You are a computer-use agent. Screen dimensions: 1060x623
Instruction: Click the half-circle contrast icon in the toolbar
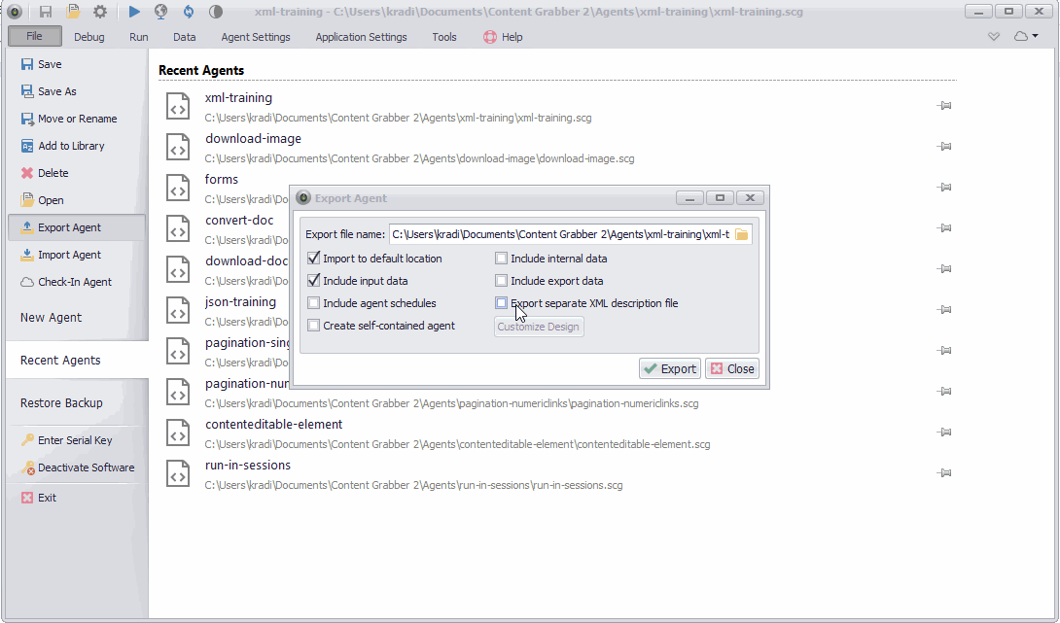click(215, 12)
